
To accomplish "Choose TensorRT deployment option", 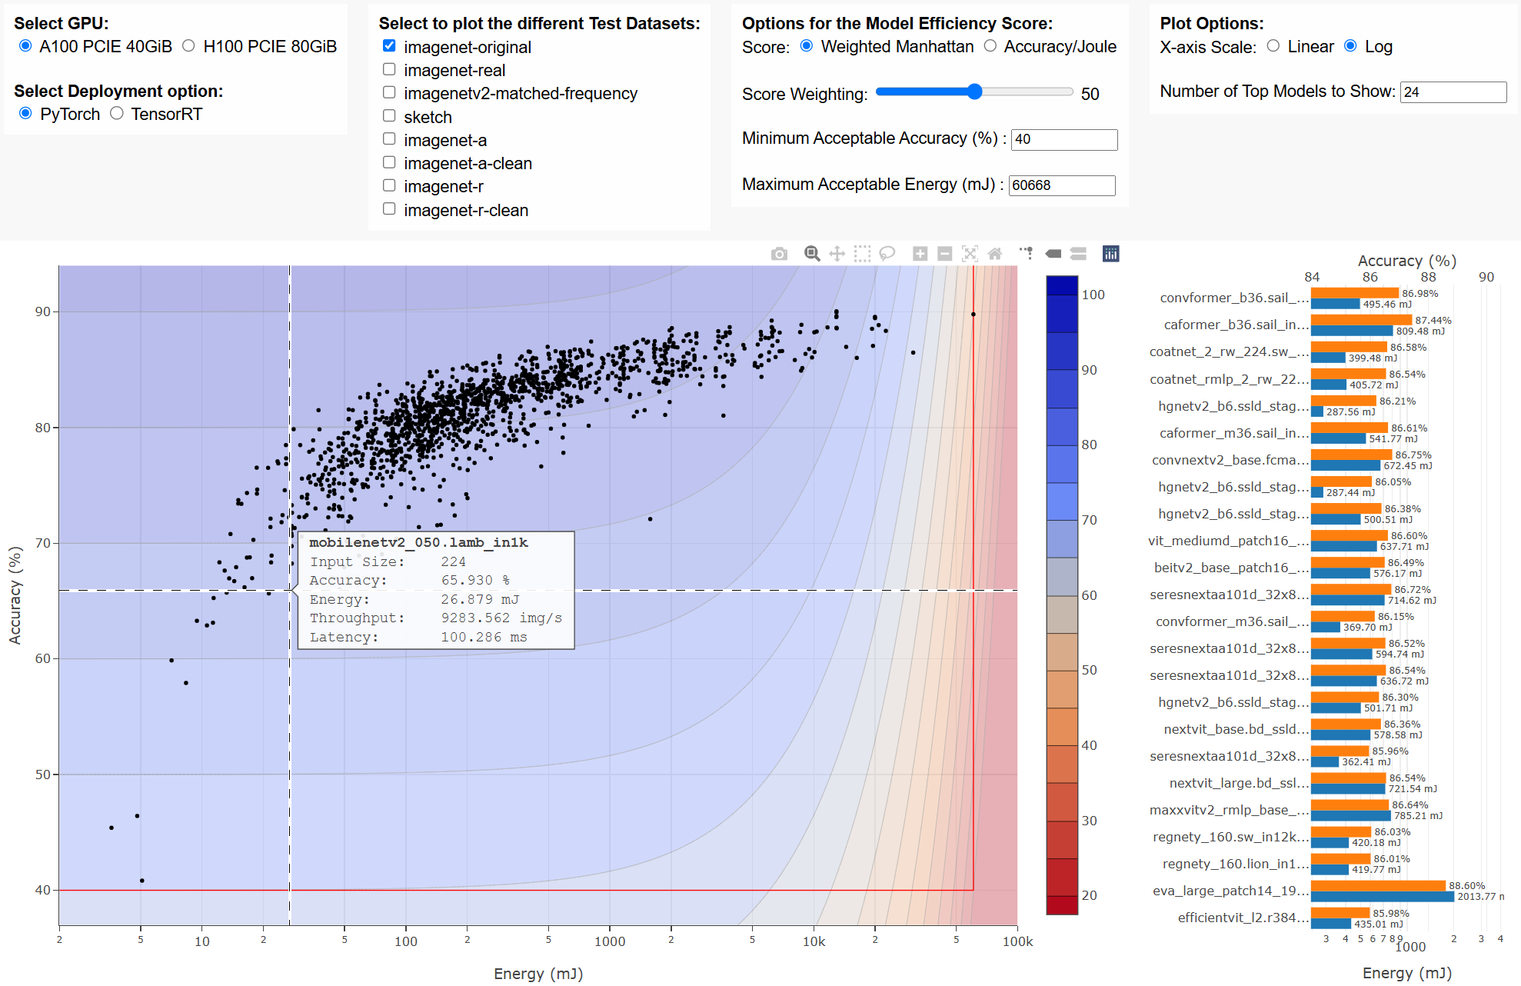I will point(117,114).
